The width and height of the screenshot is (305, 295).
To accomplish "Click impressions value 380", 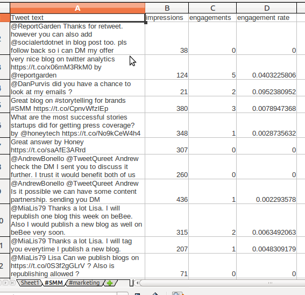I will (167, 104).
